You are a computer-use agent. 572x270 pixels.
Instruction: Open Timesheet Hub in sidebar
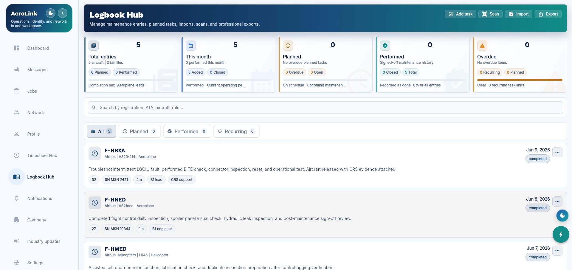point(42,156)
